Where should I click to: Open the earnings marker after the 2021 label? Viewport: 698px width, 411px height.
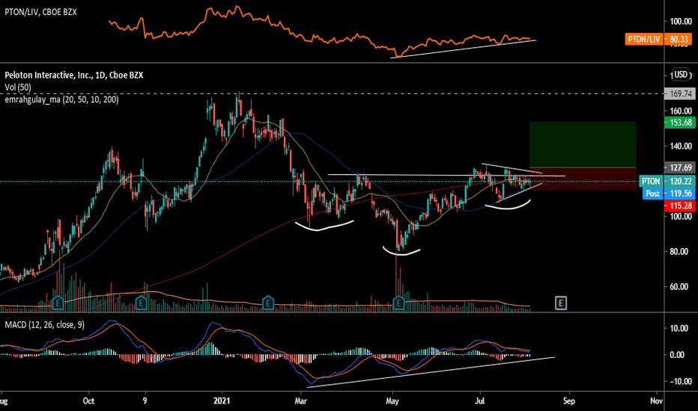click(x=267, y=303)
